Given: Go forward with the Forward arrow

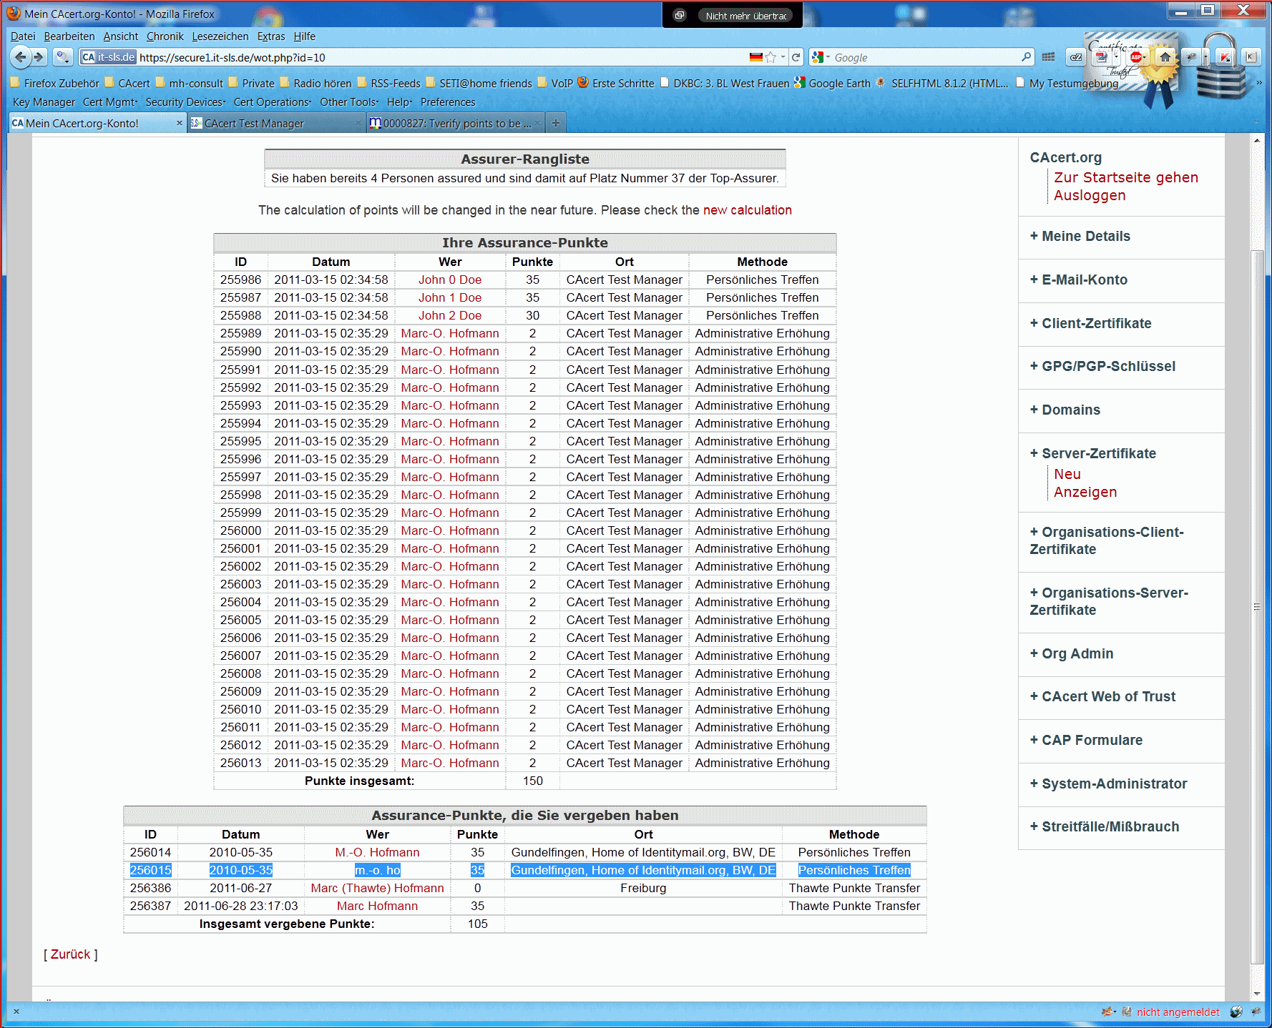Looking at the screenshot, I should (39, 57).
